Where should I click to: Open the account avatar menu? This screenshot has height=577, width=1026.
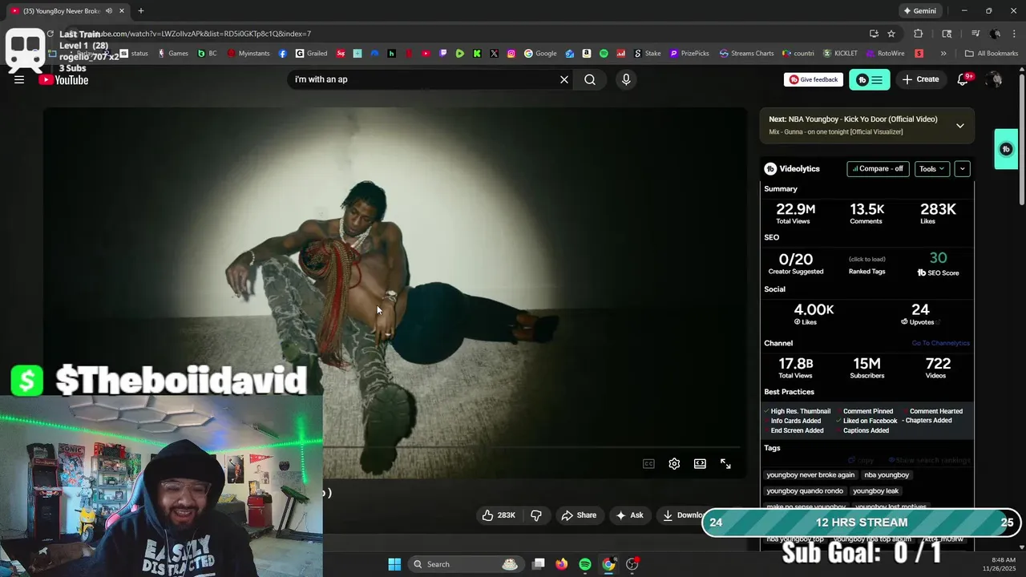(994, 79)
